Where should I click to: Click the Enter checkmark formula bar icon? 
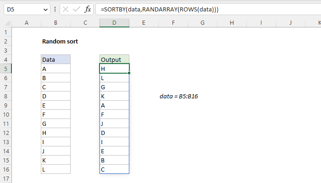coord(77,9)
